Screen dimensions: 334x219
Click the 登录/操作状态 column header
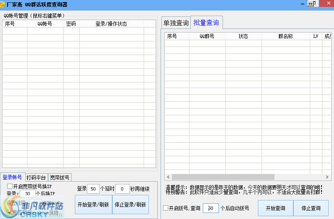111,24
